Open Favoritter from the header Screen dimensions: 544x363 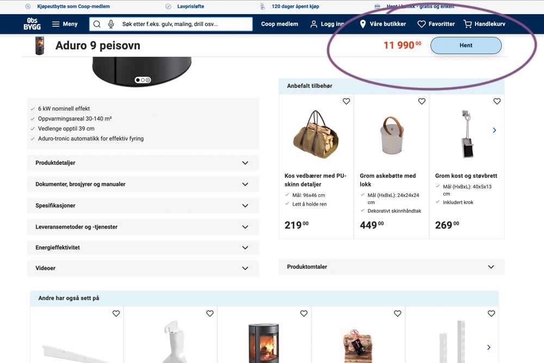point(436,24)
